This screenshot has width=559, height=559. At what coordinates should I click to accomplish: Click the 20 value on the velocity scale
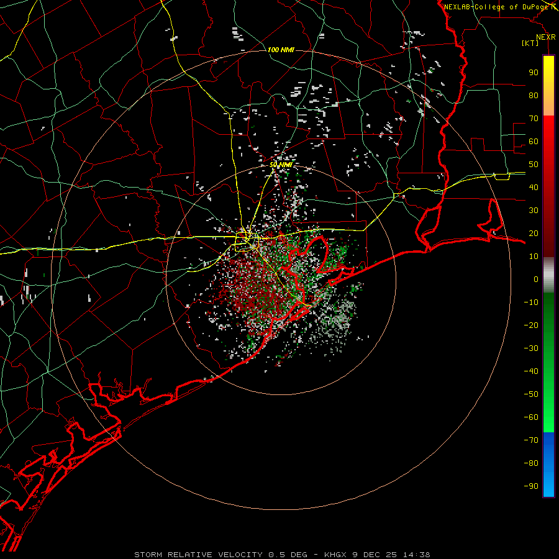pyautogui.click(x=534, y=234)
